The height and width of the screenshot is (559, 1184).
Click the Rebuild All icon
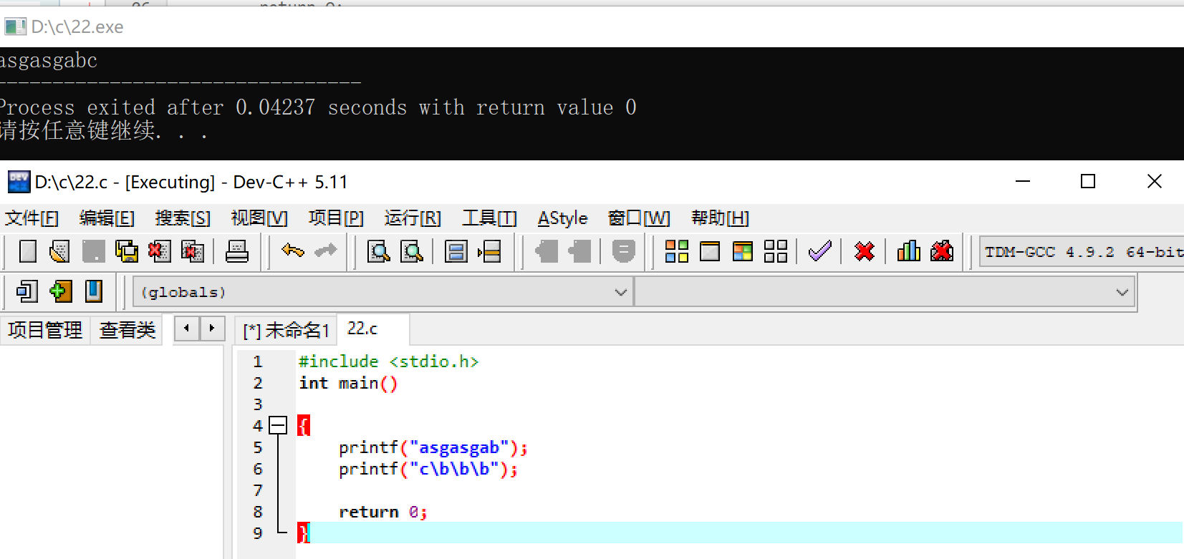click(776, 251)
